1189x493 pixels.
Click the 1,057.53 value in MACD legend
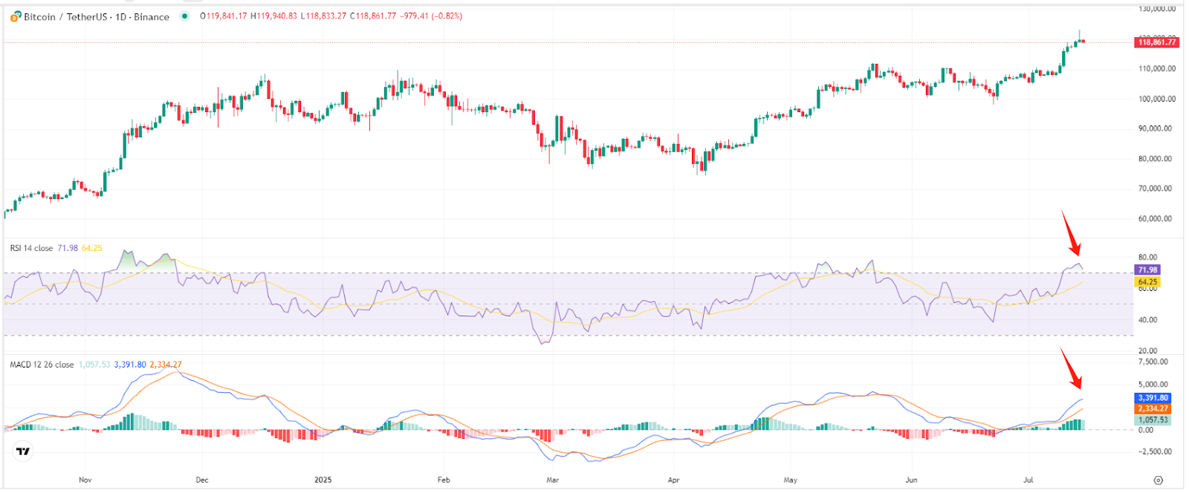tap(94, 365)
